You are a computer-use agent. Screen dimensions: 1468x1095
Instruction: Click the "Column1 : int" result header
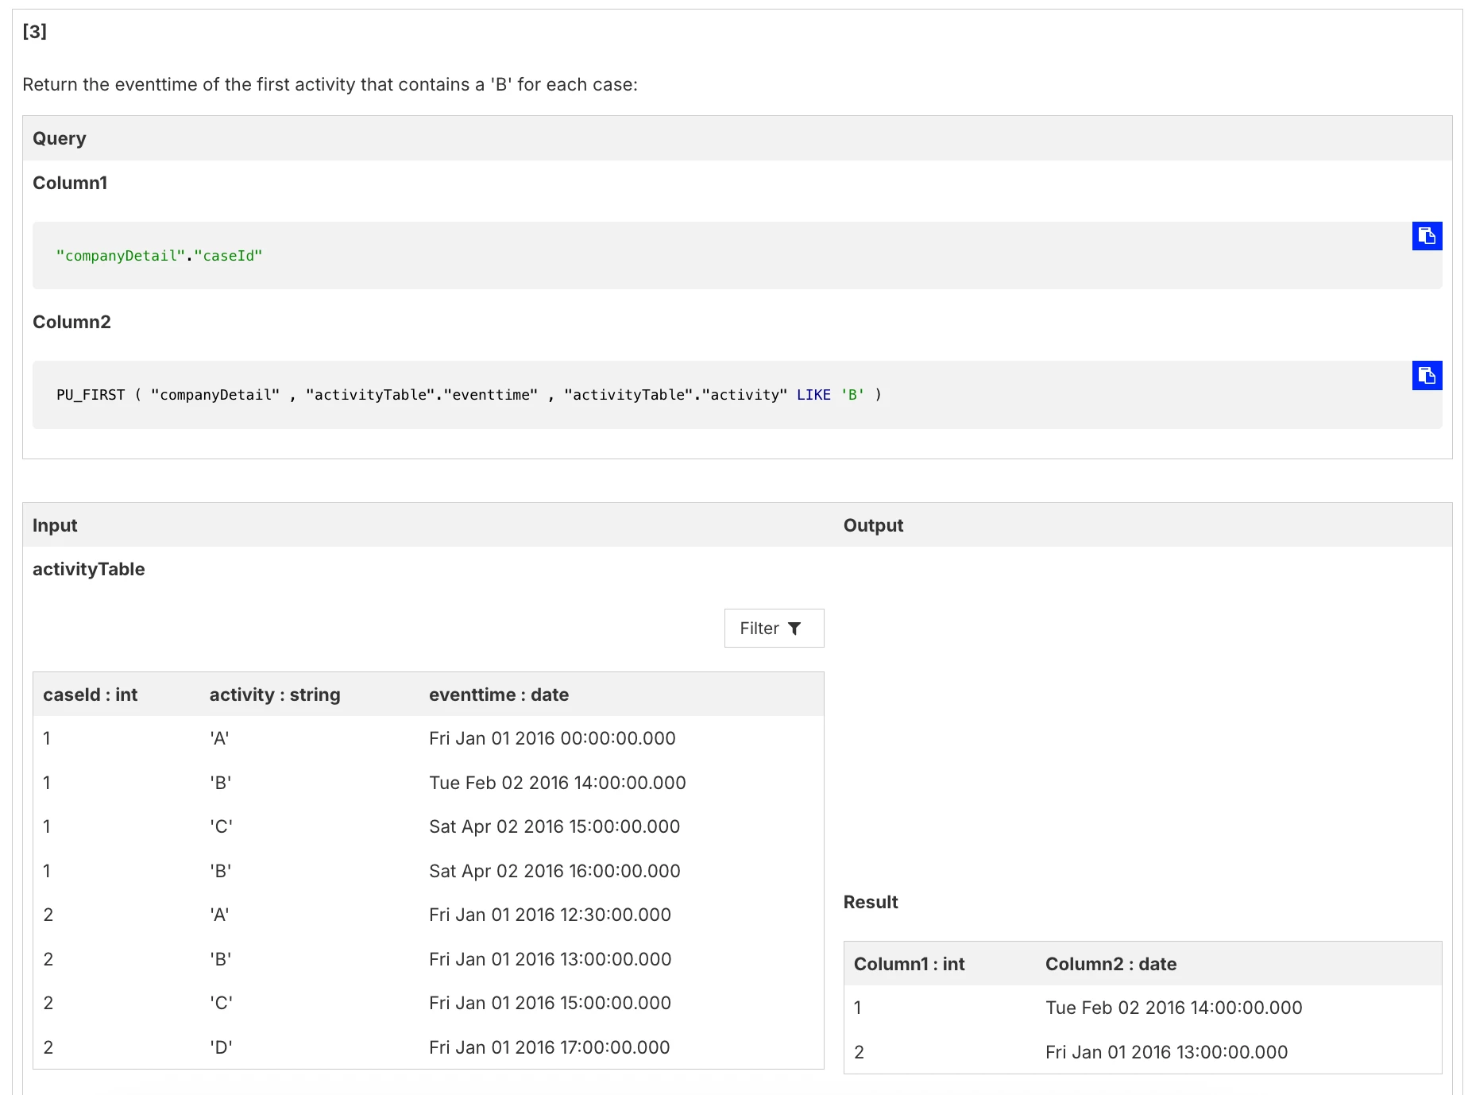(x=909, y=964)
